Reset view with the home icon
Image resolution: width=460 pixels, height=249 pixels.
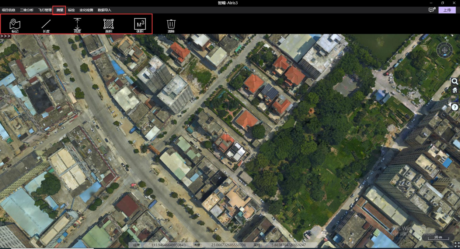(x=455, y=90)
